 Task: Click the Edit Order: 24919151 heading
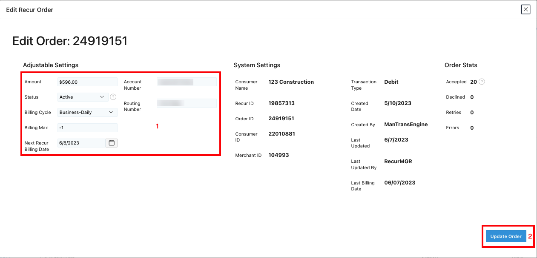tap(70, 41)
